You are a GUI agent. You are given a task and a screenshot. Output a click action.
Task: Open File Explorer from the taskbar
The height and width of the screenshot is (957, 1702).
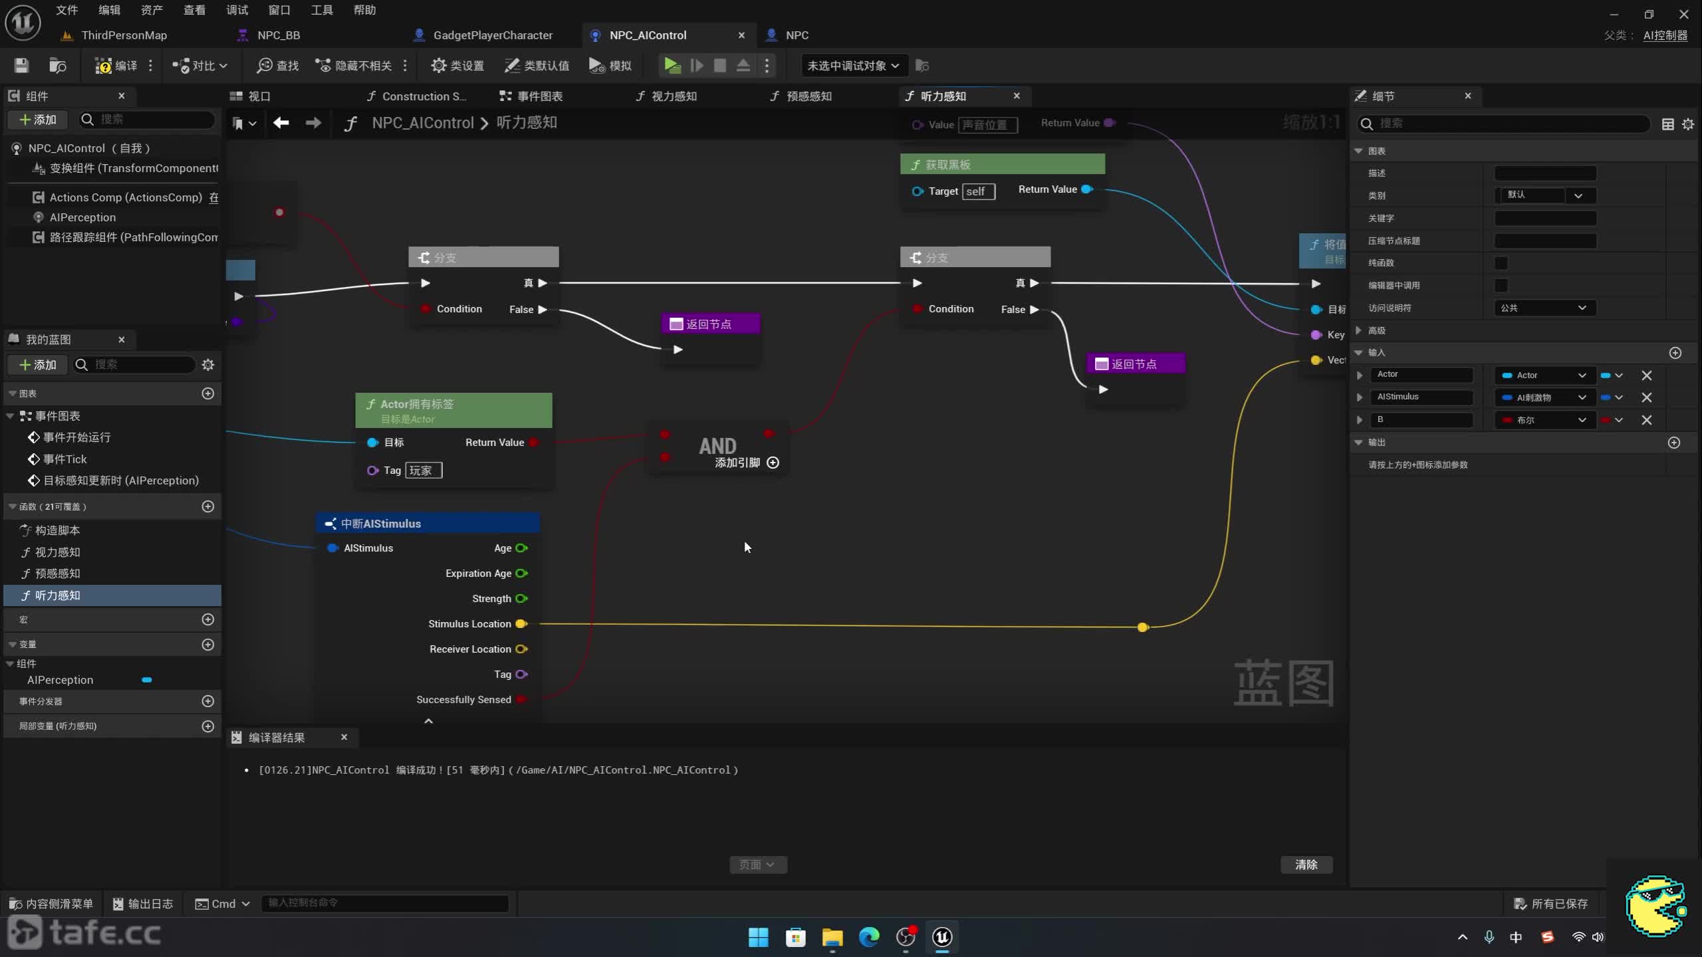coord(832,937)
